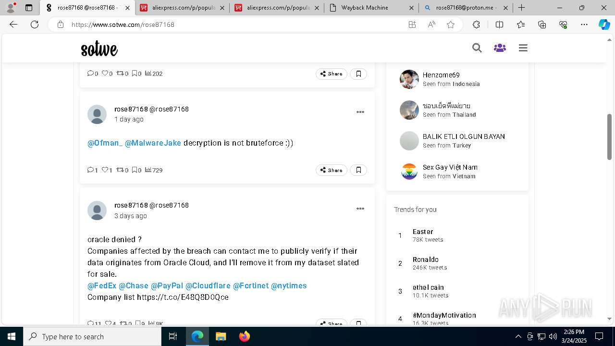Screen dimensions: 615x346
Task: Open Edge collections icon
Action: 542,25
